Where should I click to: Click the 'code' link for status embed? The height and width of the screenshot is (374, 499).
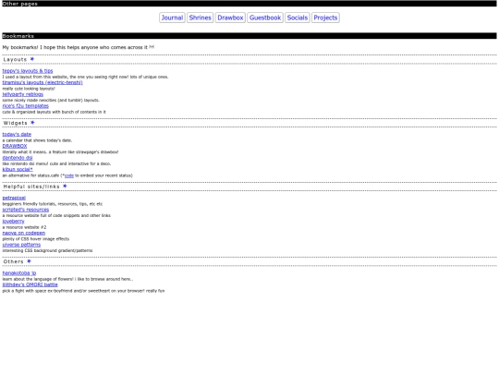69,175
